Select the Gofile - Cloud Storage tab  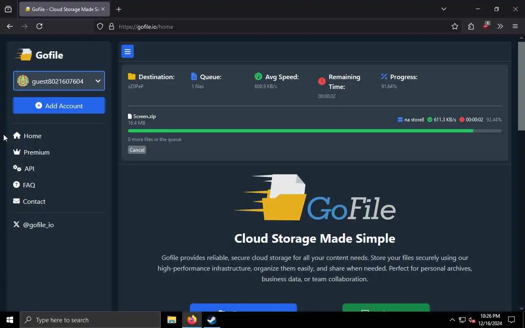tap(65, 9)
